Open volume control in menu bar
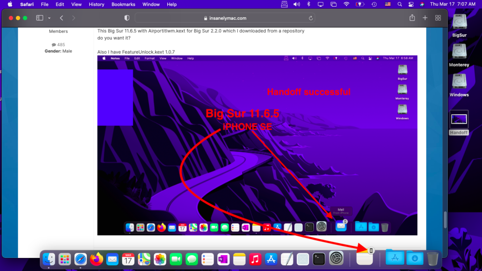The height and width of the screenshot is (271, 482). pyautogui.click(x=296, y=4)
